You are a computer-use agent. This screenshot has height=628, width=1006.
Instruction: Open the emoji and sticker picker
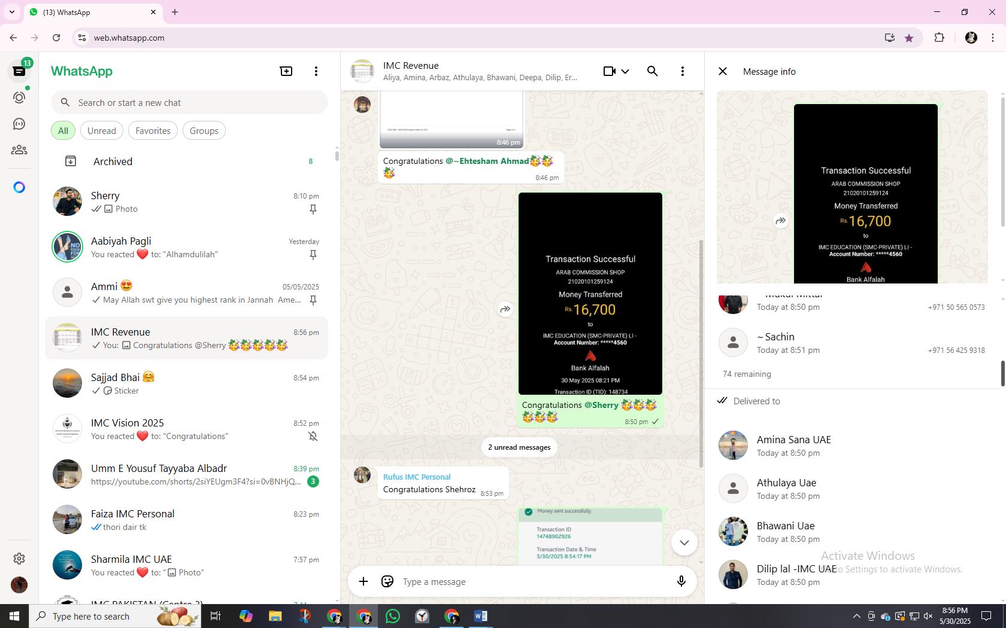coord(387,581)
